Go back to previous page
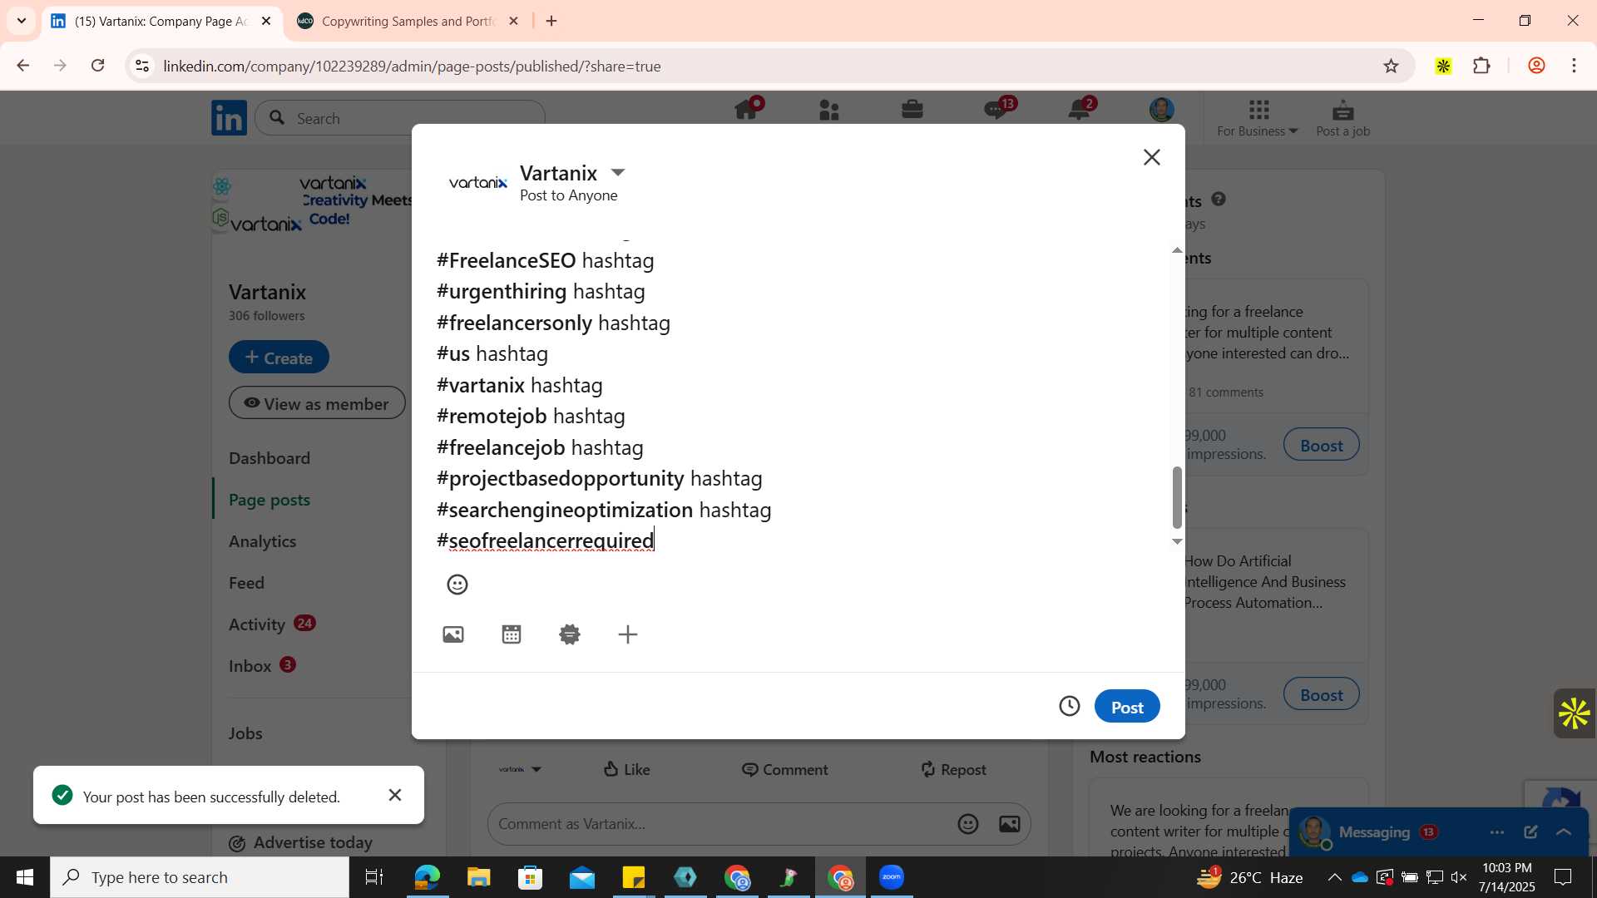Screen dimensions: 1597x898 coord(23,66)
